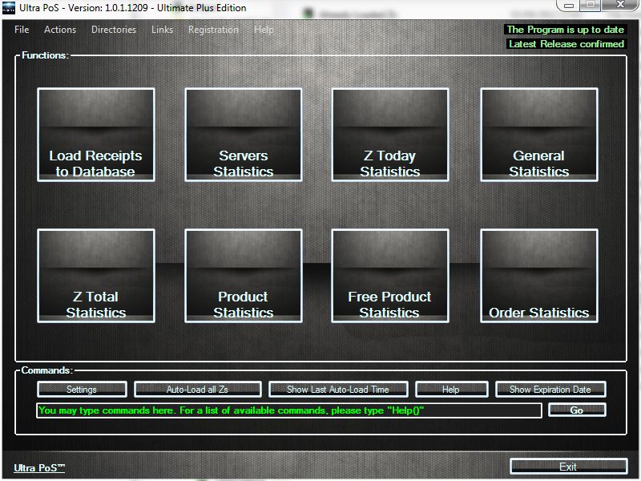Click the Settings command button

[82, 390]
